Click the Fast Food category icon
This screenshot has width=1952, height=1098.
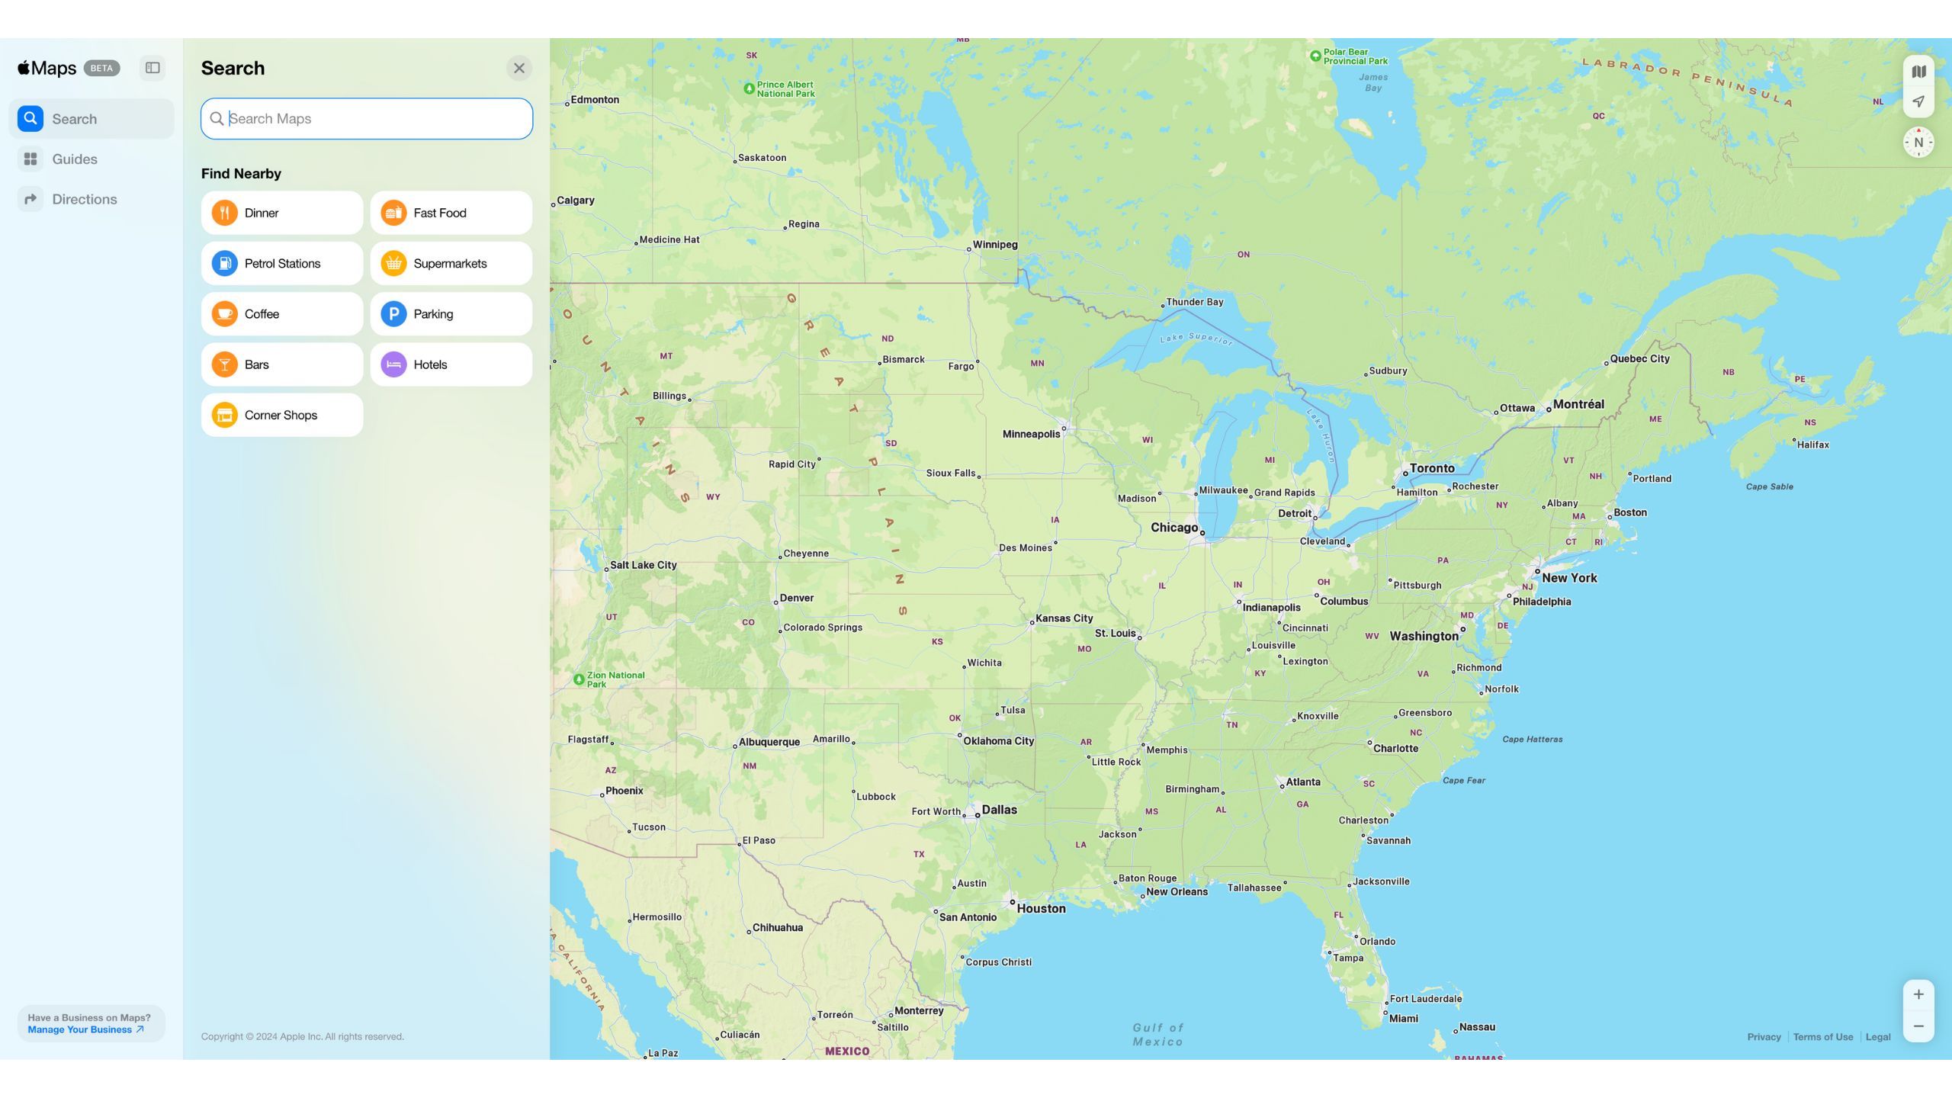pyautogui.click(x=391, y=212)
